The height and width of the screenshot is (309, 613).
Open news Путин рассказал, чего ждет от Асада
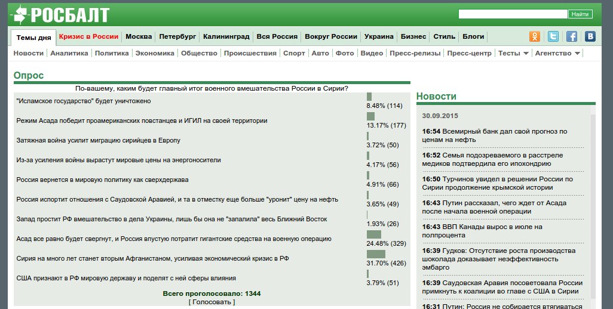pyautogui.click(x=494, y=207)
